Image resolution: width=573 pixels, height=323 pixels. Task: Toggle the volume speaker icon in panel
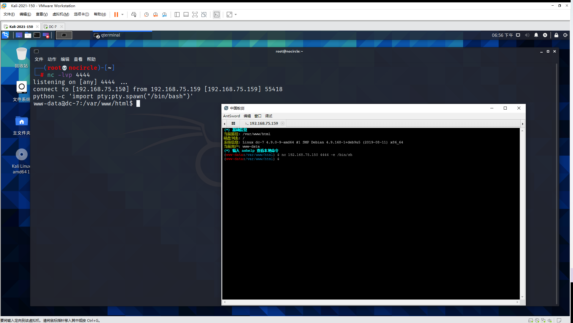(527, 35)
